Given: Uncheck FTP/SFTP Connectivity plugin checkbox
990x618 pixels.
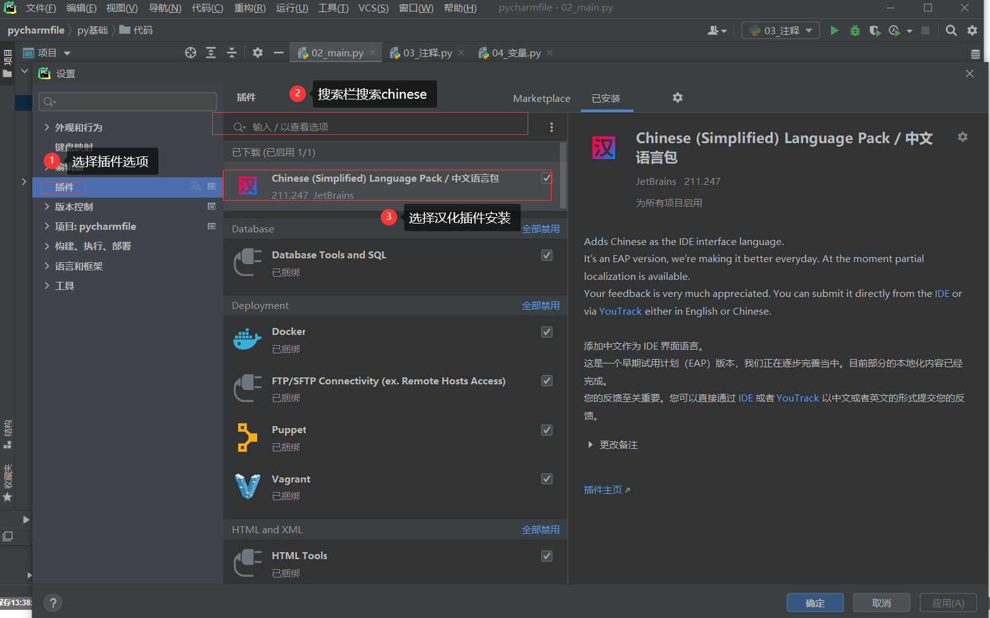Looking at the screenshot, I should point(547,381).
